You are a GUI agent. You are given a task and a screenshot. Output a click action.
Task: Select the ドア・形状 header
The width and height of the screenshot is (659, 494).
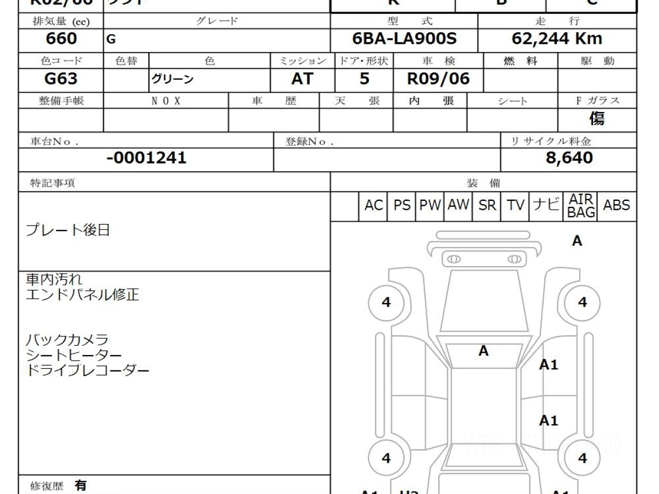click(x=364, y=61)
